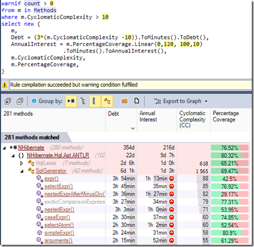This screenshot has width=254, height=247.
Task: Click the red trend icon for expr()
Action: (x=171, y=178)
